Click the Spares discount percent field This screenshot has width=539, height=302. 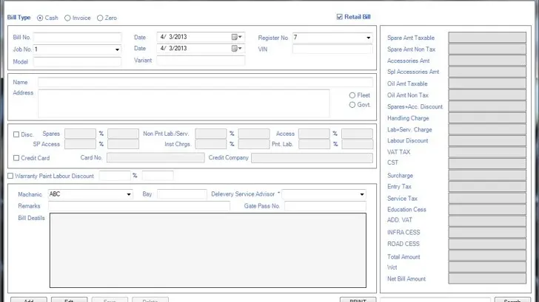point(80,134)
